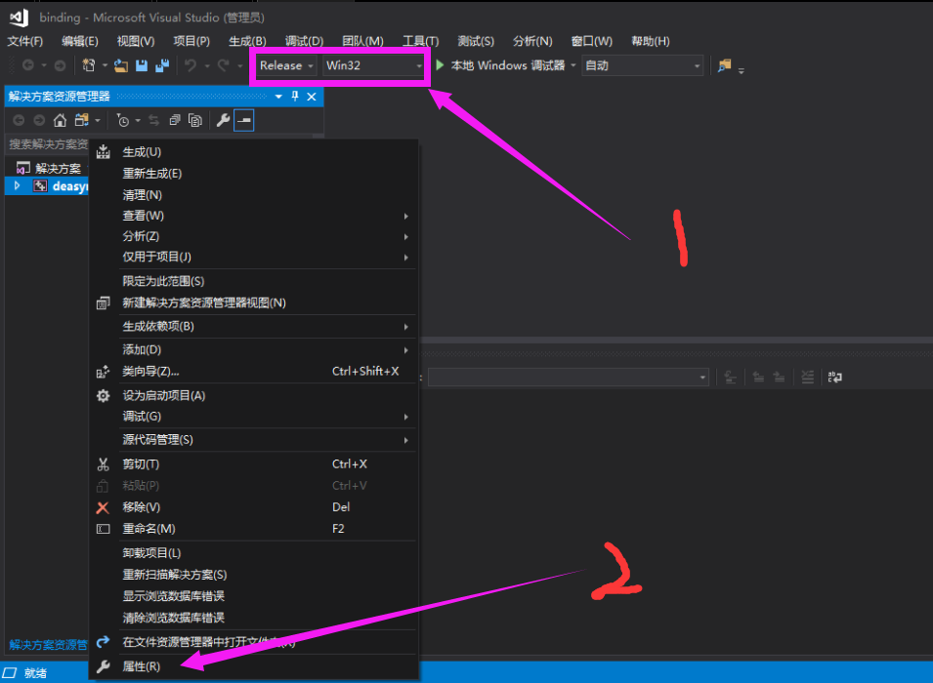Image resolution: width=933 pixels, height=683 pixels.
Task: Open the 自动 debugger dropdown list
Action: (x=642, y=65)
